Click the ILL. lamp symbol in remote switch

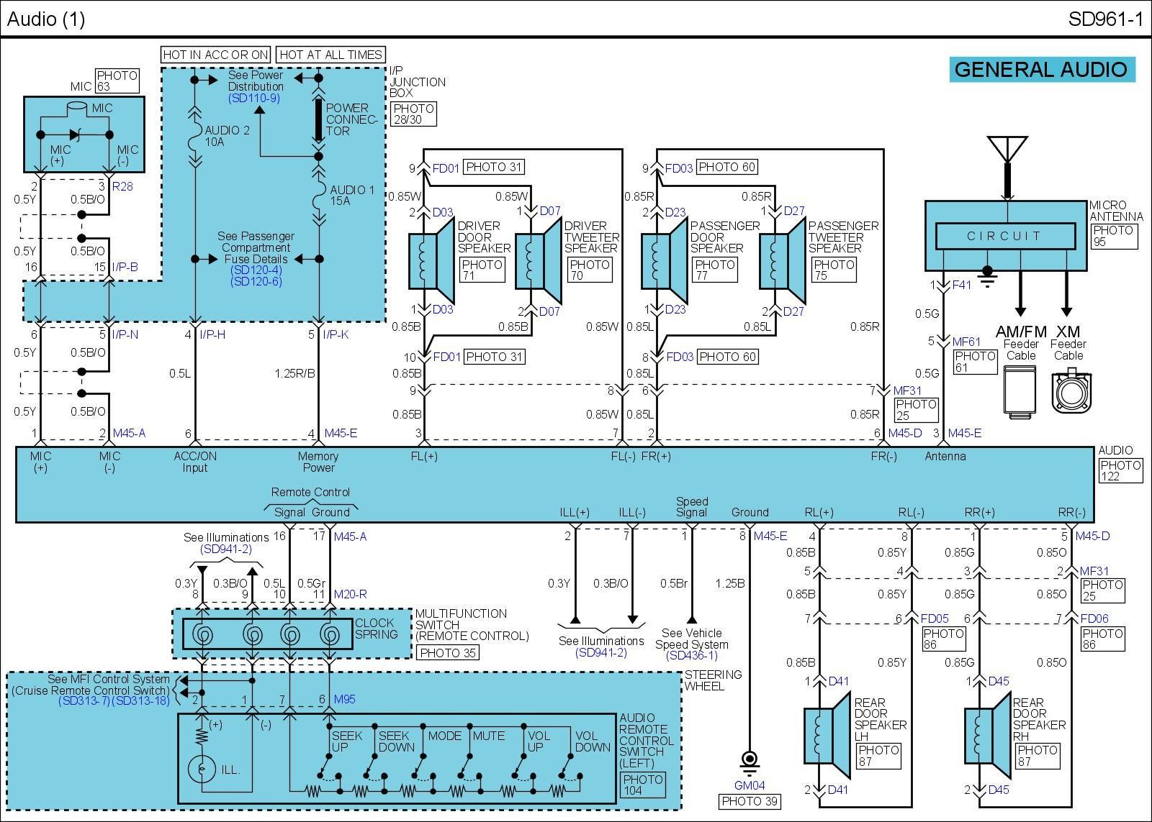click(x=202, y=769)
